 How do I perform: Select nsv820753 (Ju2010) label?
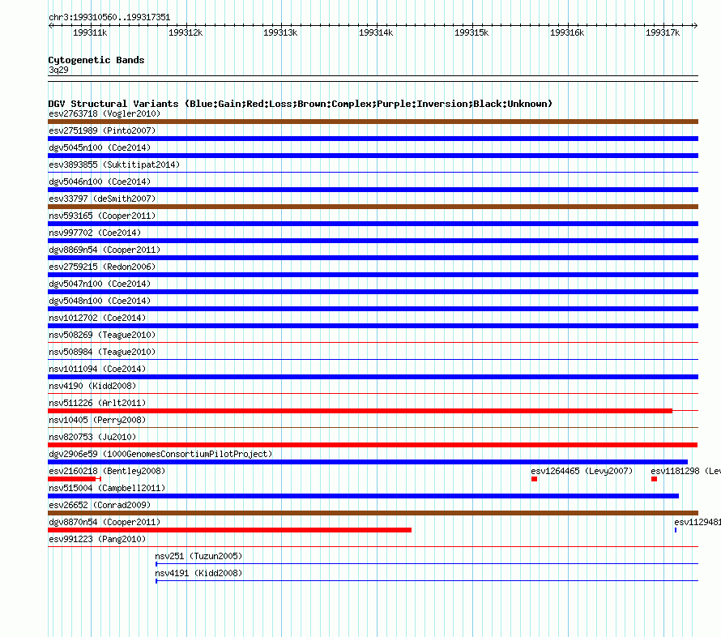coord(92,437)
